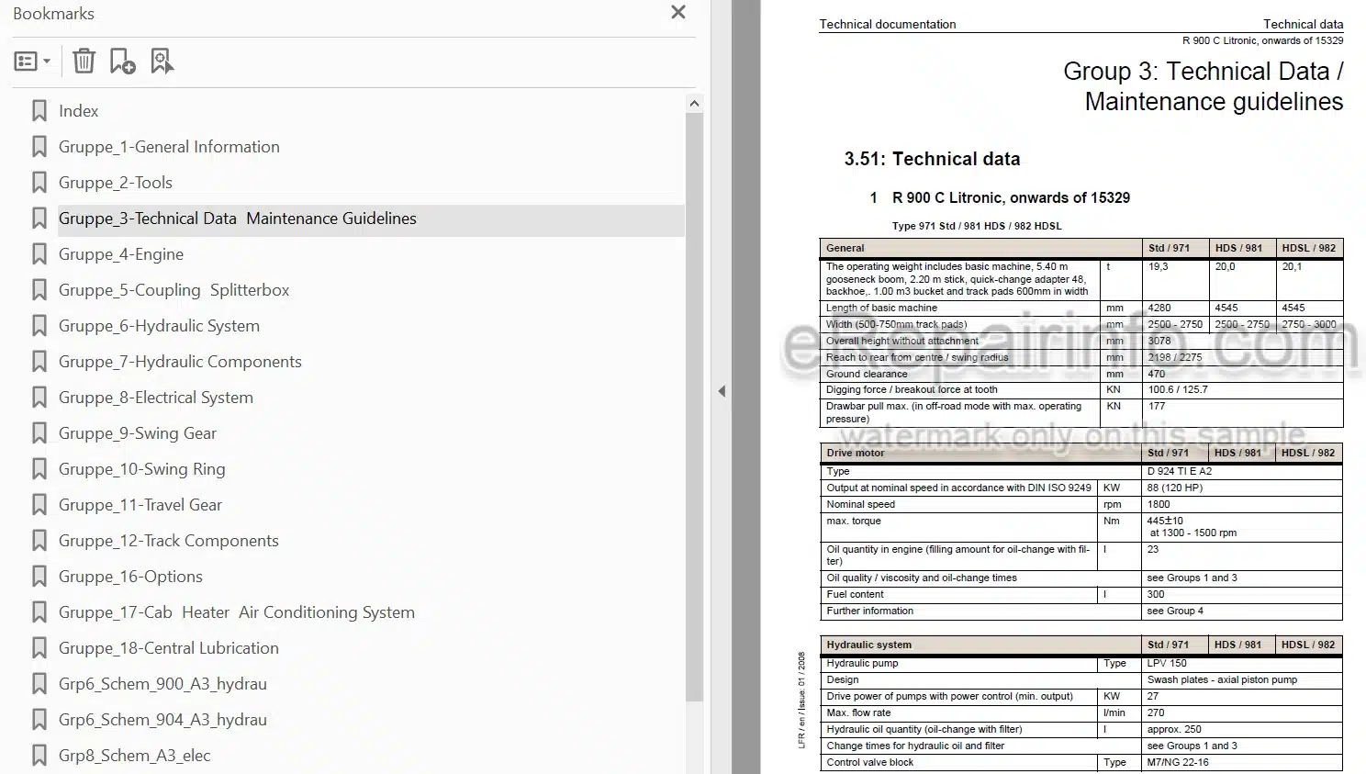
Task: Click bookmark icon beside Gruppe_10-Swing Ring
Action: (x=39, y=469)
